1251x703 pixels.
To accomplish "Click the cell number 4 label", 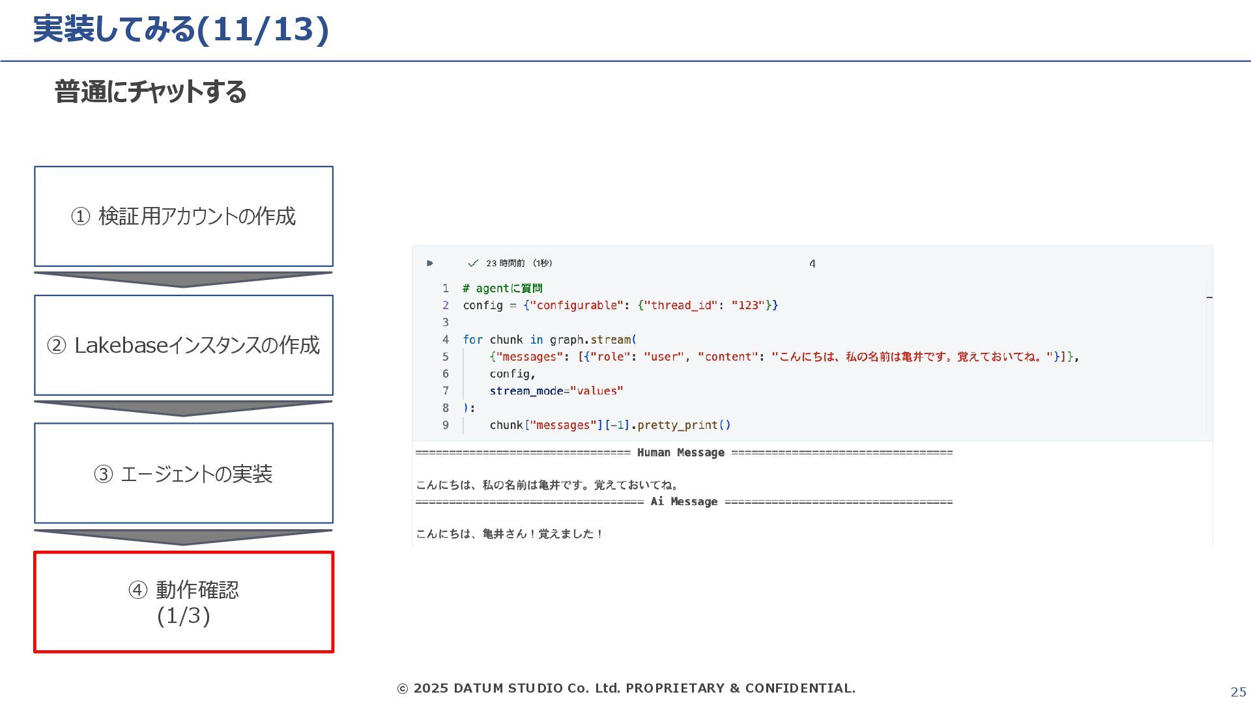I will (812, 264).
